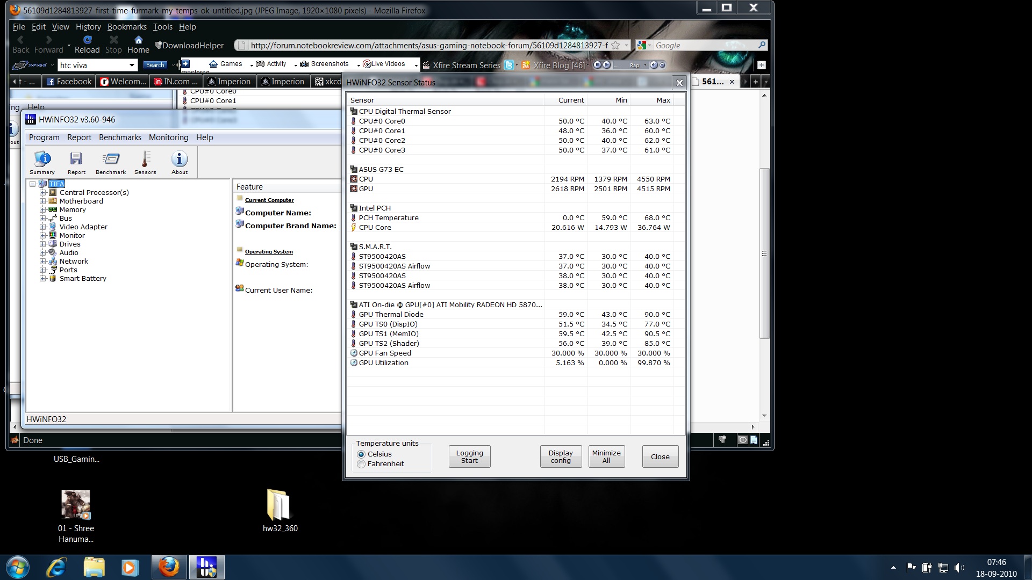The image size is (1032, 580).
Task: Click the Firefox URL address field
Action: 428,46
